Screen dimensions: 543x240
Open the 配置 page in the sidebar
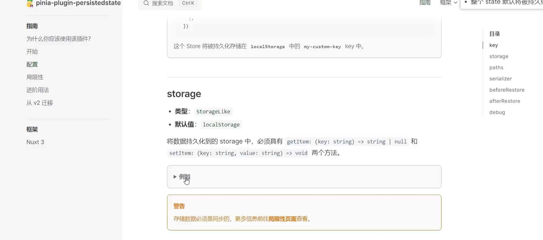coord(32,64)
